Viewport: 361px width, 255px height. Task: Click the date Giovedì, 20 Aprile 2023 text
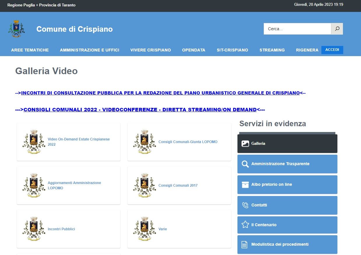[x=319, y=5]
